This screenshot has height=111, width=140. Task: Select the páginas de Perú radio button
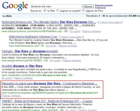(83, 11)
